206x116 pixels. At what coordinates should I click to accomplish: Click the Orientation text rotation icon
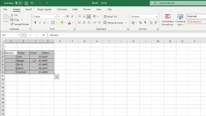(x=95, y=16)
